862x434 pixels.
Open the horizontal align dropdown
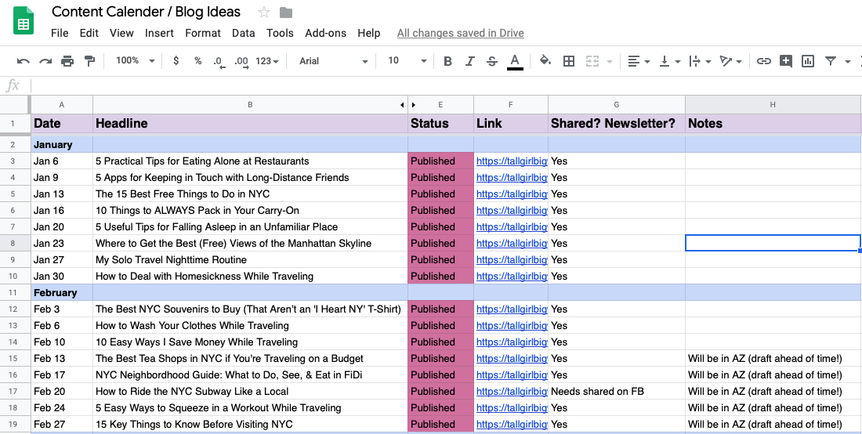(639, 61)
